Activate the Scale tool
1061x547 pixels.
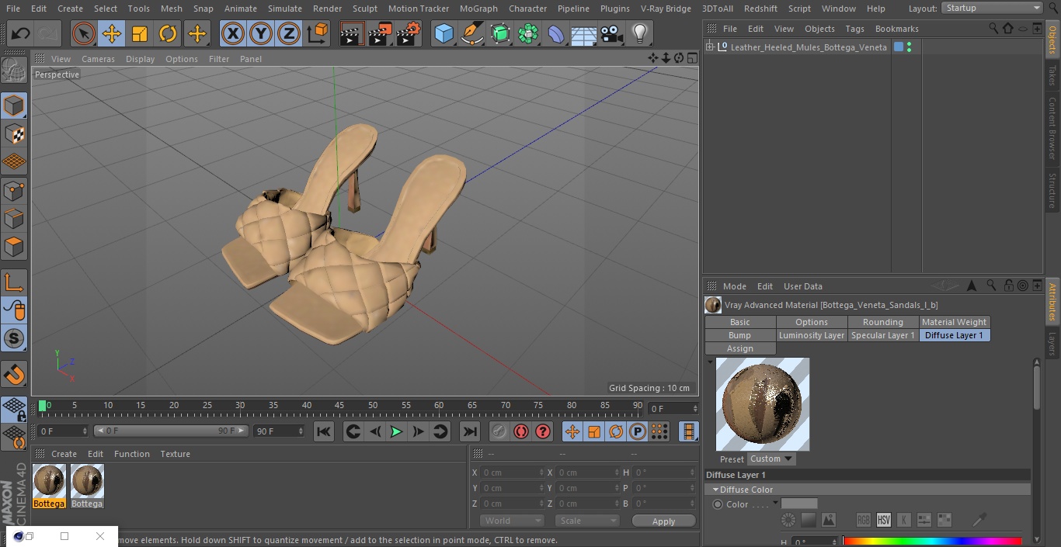click(140, 33)
